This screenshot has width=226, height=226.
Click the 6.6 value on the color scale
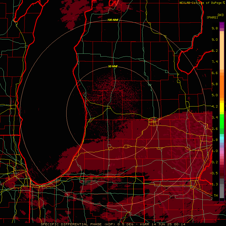tap(215, 73)
